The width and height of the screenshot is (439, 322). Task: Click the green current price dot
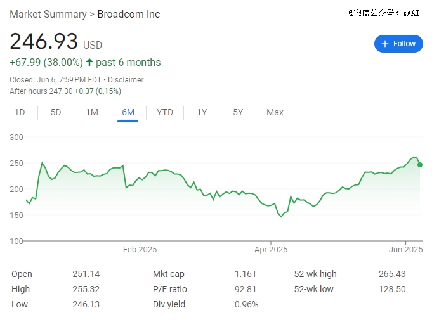[420, 165]
